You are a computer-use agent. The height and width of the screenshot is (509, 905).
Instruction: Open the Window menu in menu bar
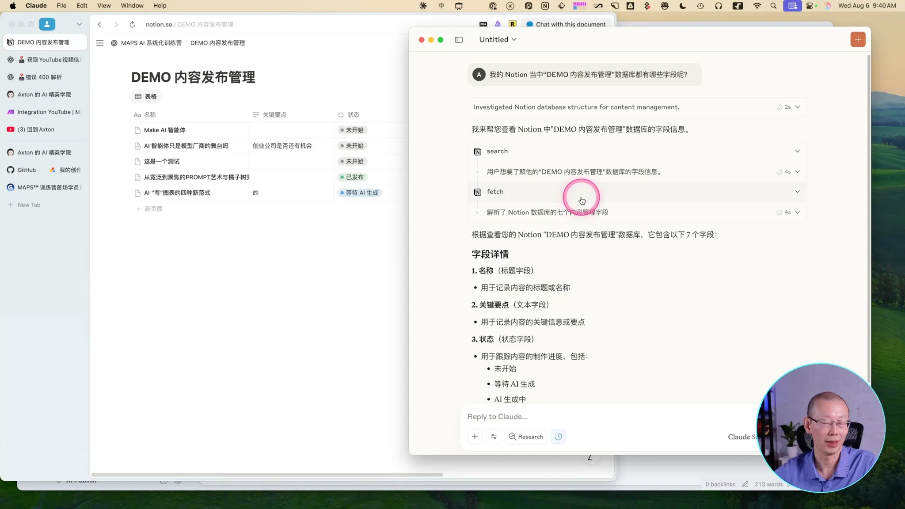pos(132,6)
